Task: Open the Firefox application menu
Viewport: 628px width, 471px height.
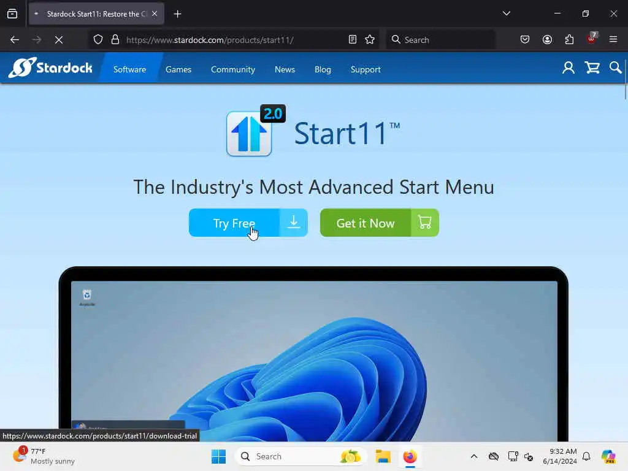Action: [x=613, y=39]
